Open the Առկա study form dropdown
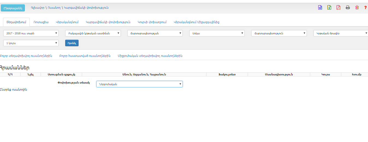Screen dimensions: 368x142 pos(217,33)
